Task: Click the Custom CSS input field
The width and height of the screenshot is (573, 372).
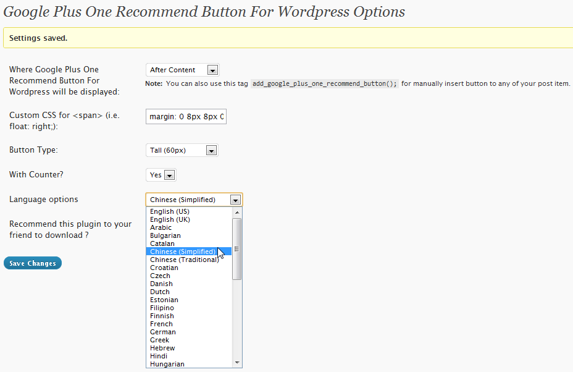Action: point(186,117)
